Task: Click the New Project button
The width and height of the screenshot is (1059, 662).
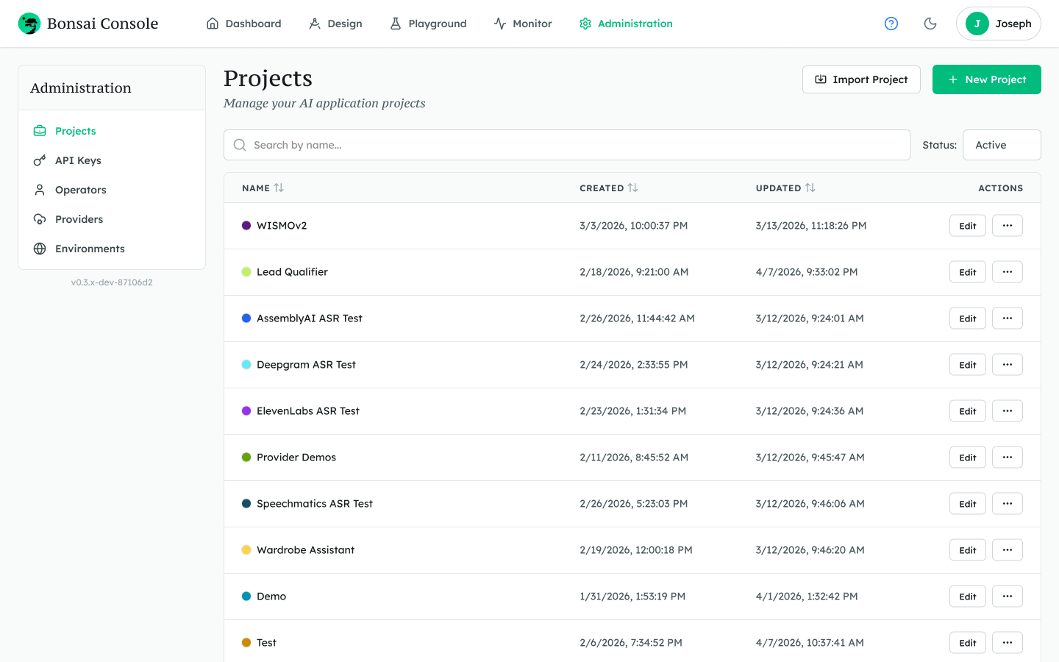Action: (x=986, y=79)
